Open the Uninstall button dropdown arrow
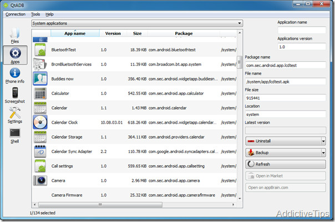This screenshot has height=222, width=335. coord(323,141)
